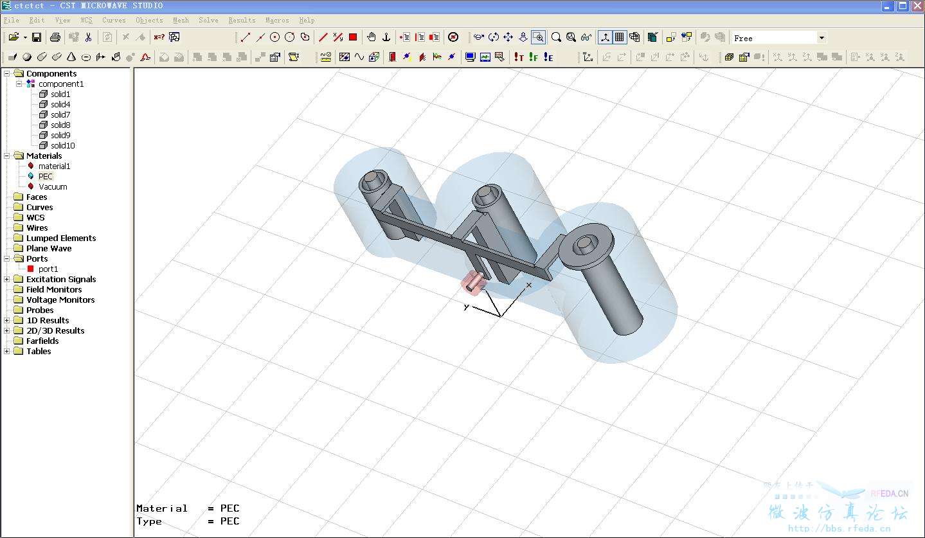Image resolution: width=925 pixels, height=538 pixels.
Task: Toggle the working plane grid button
Action: point(620,37)
